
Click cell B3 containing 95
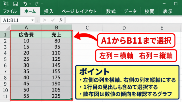57,47
